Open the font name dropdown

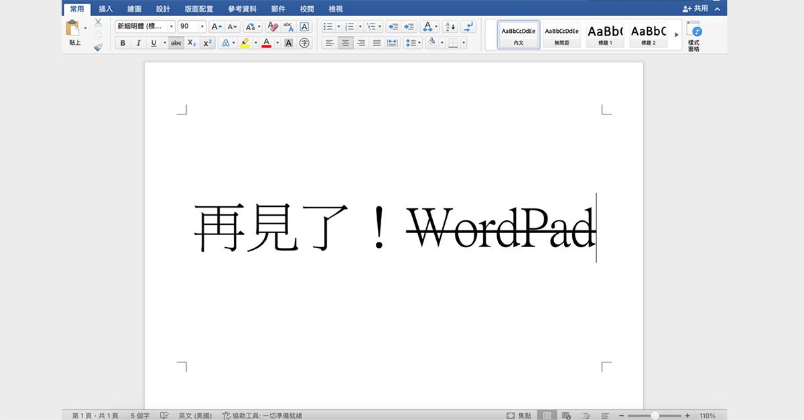pos(172,27)
